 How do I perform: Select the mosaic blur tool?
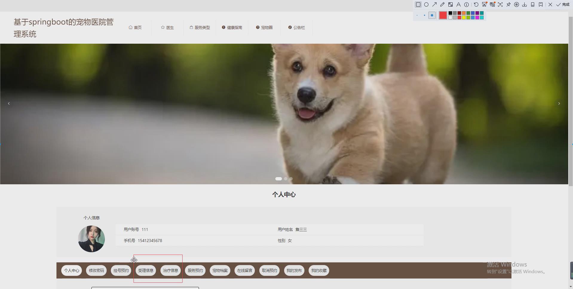(451, 4)
